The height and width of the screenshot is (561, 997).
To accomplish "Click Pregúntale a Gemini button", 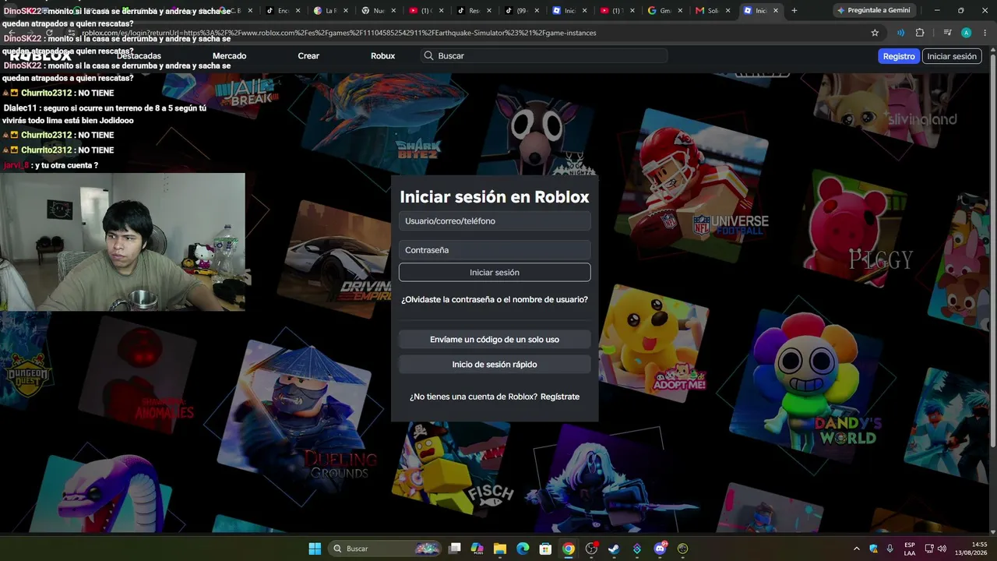I will (x=875, y=11).
